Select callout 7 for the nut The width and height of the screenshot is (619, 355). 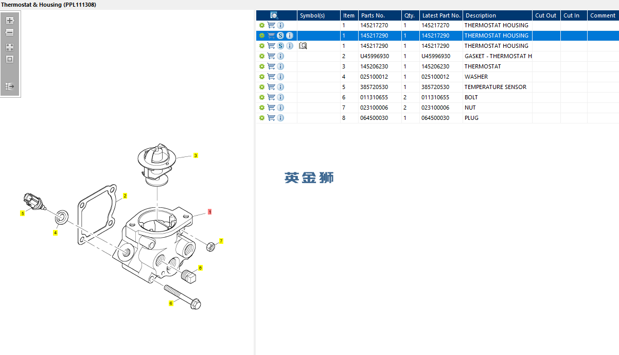(x=221, y=241)
